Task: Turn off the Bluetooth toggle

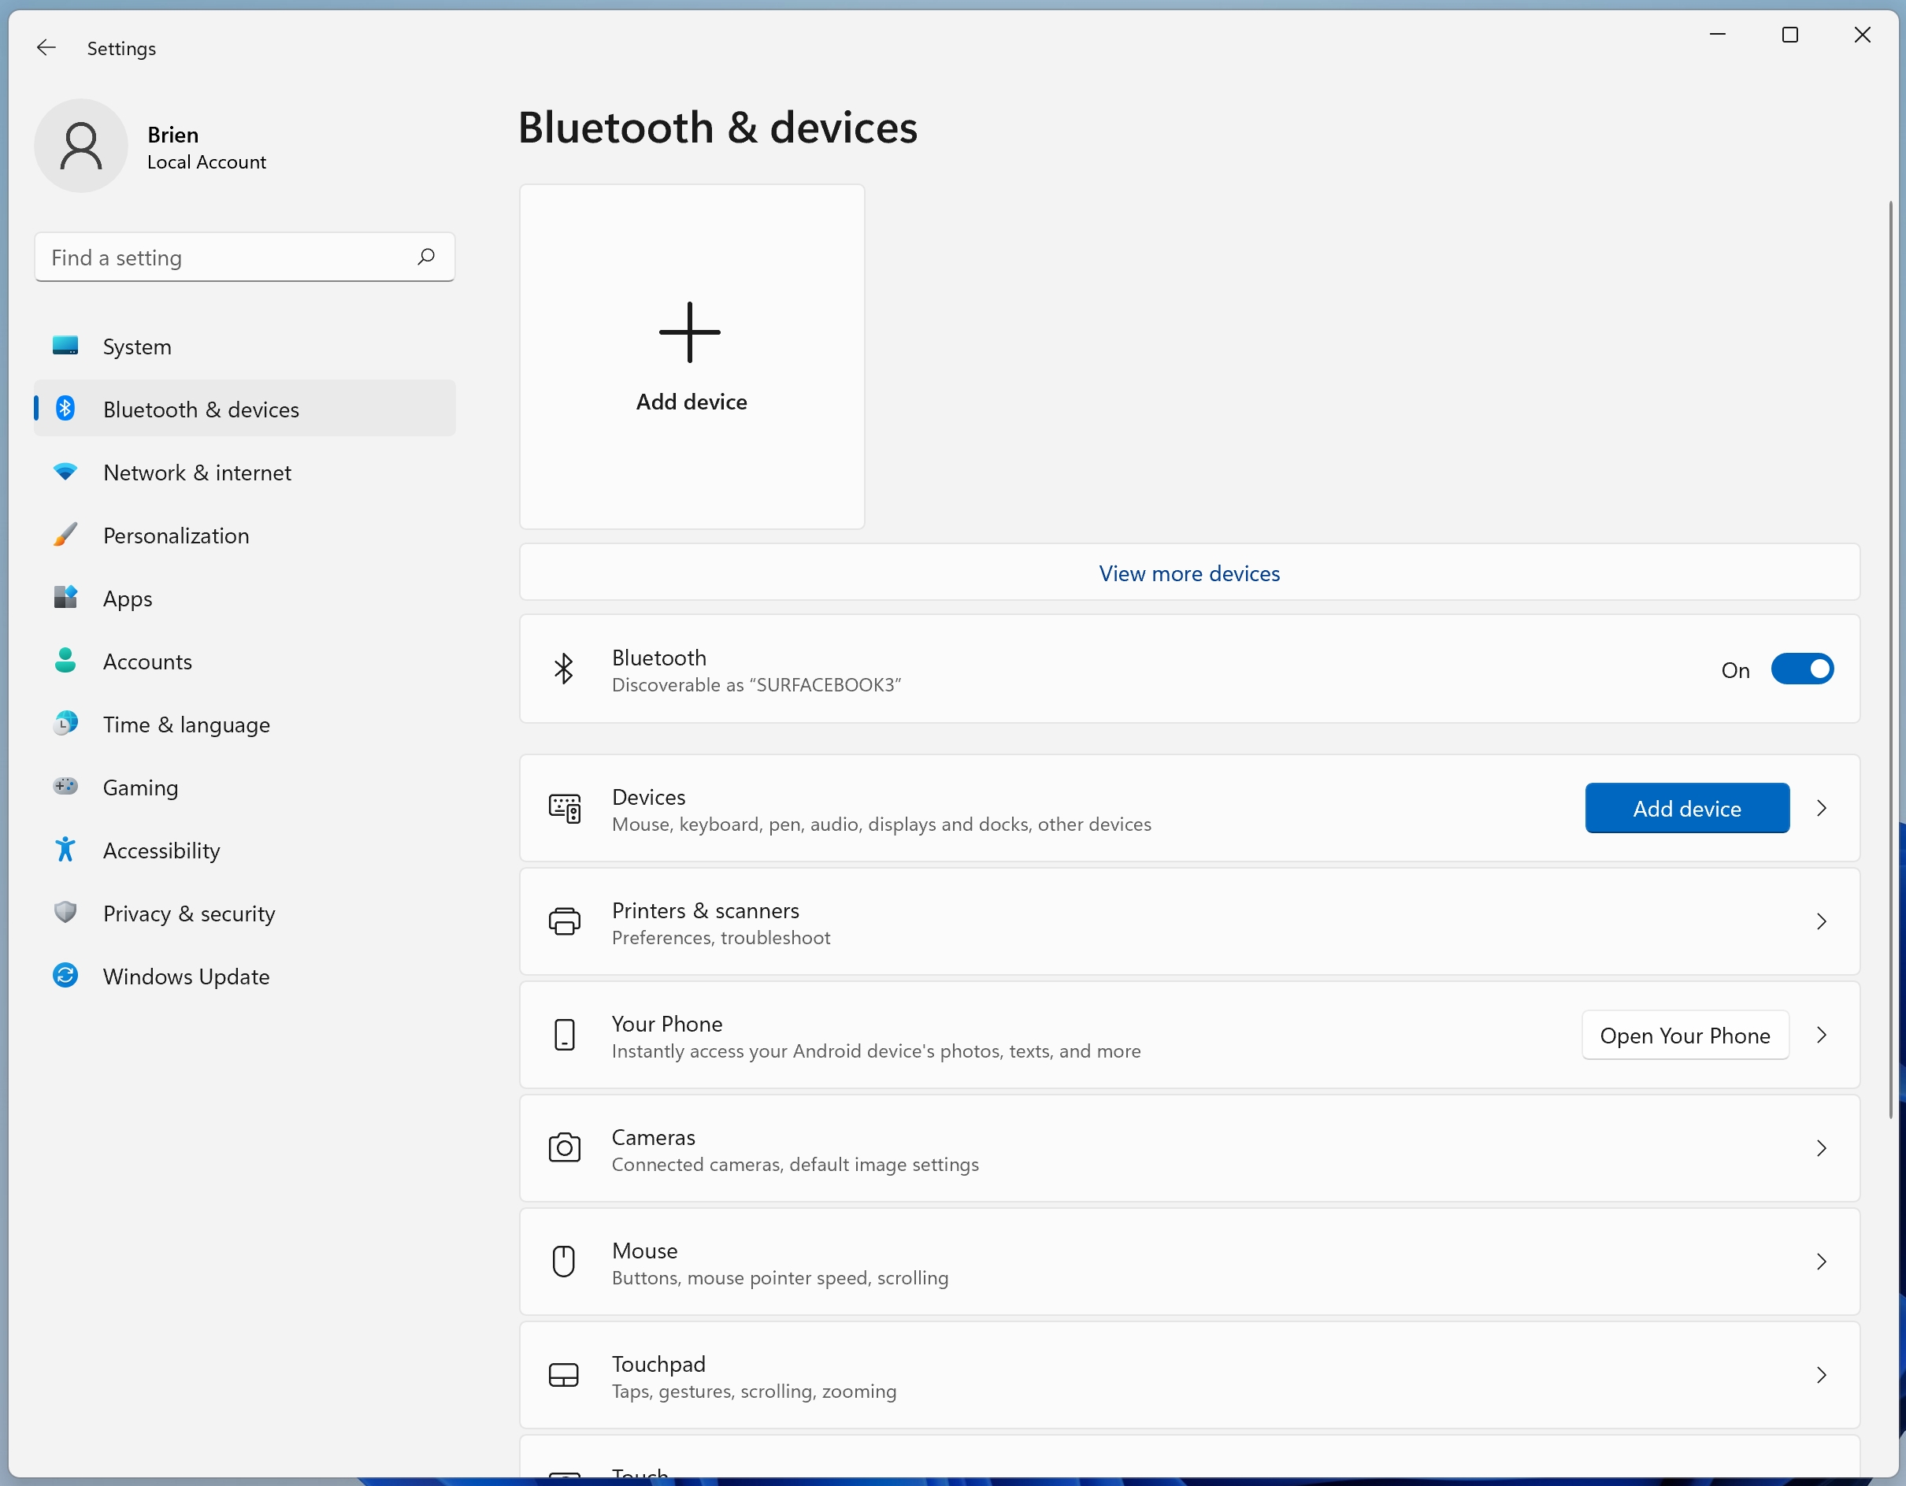Action: (1803, 669)
